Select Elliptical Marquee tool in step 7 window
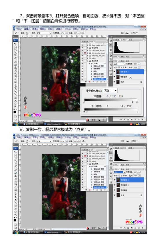 point(15,47)
